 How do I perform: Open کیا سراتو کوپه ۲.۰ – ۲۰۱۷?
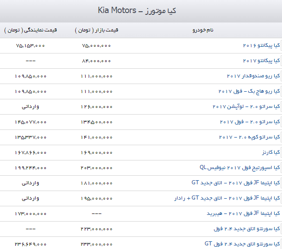coord(250,137)
